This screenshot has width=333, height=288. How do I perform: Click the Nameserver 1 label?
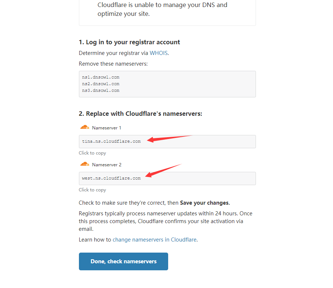pos(107,128)
